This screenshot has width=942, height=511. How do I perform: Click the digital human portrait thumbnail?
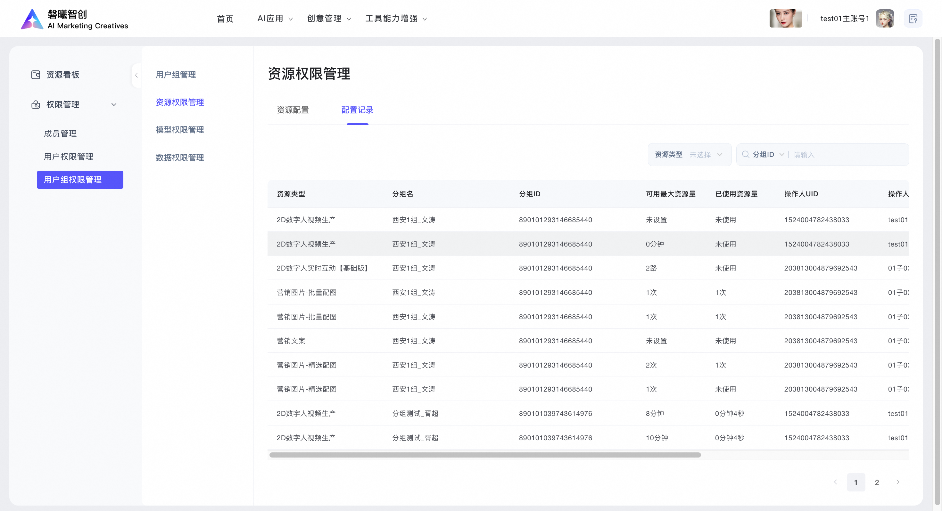tap(786, 19)
